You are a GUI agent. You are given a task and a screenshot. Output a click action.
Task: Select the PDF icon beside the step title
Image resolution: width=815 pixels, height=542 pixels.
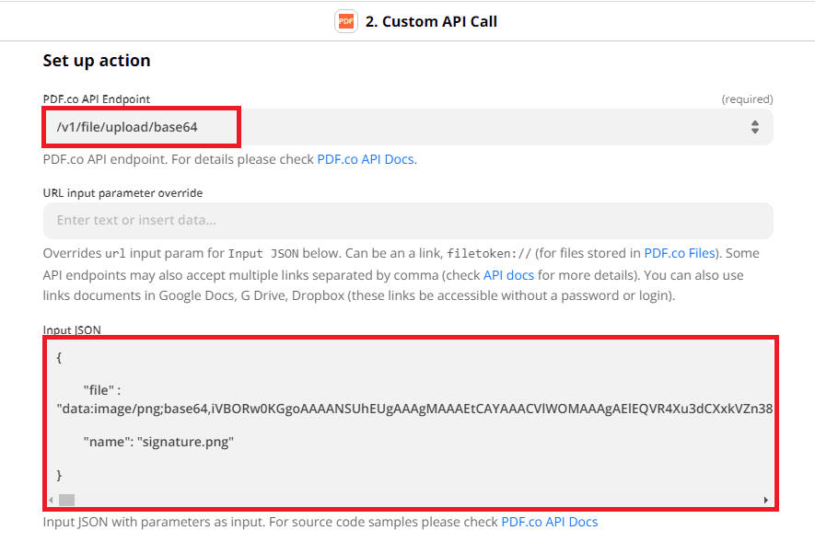pyautogui.click(x=345, y=20)
